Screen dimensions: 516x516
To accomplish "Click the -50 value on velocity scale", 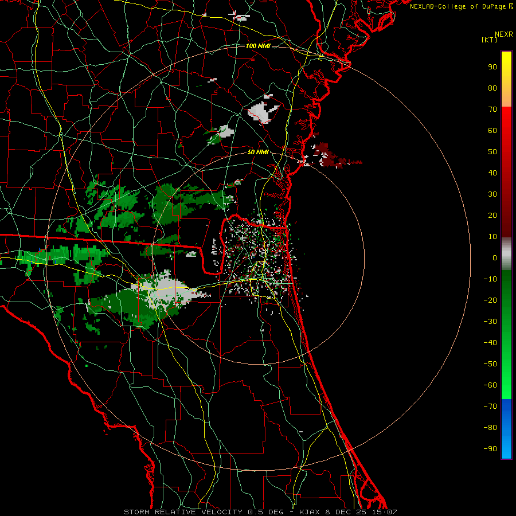I will coord(490,364).
